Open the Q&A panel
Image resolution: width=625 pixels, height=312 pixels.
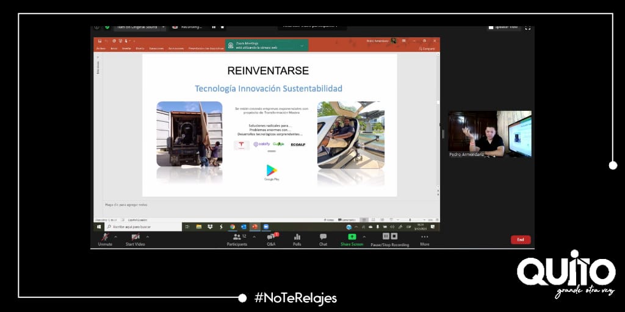[271, 237]
